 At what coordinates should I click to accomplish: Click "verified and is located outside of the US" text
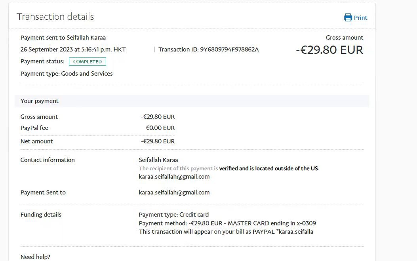[x=269, y=168]
